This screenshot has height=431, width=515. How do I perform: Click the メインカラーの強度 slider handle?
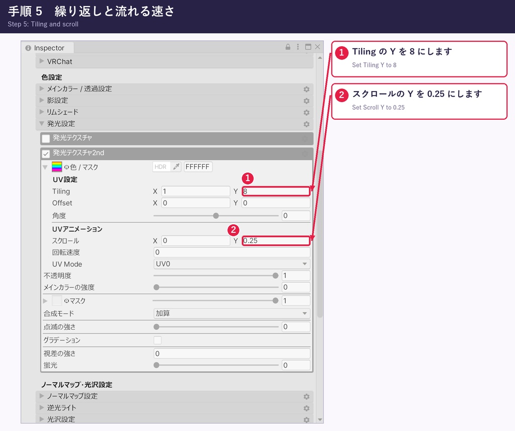point(156,287)
